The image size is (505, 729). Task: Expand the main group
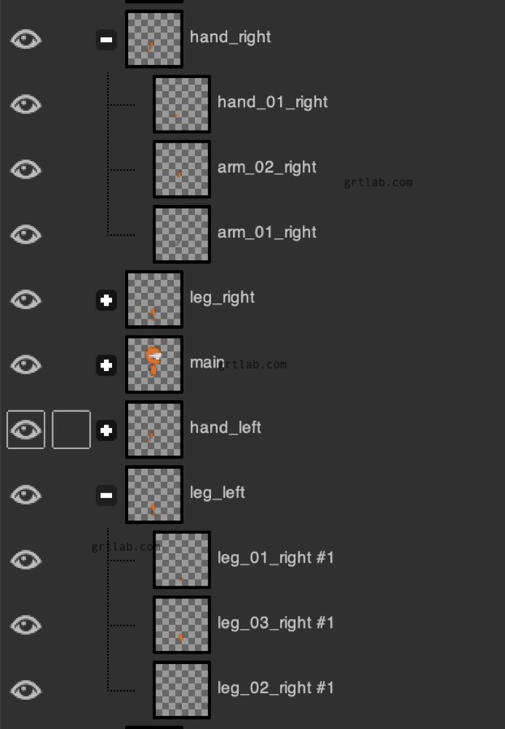(106, 366)
